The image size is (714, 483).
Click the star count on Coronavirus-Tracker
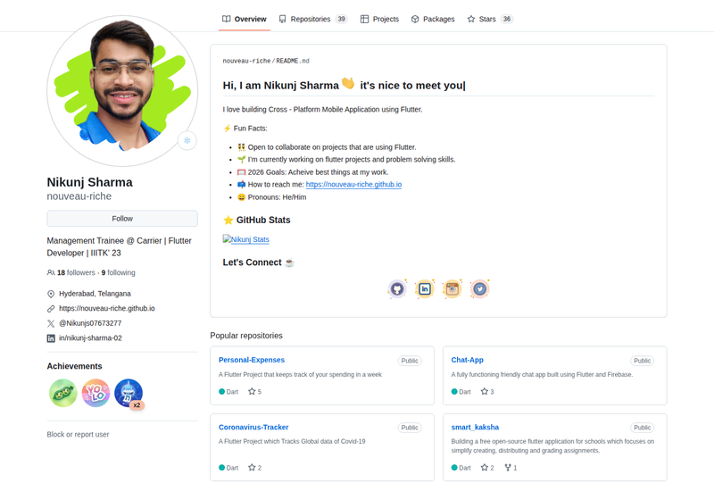tap(255, 468)
